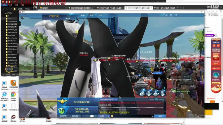Go forward in File Explorer
The image size is (223, 125).
[7, 9]
